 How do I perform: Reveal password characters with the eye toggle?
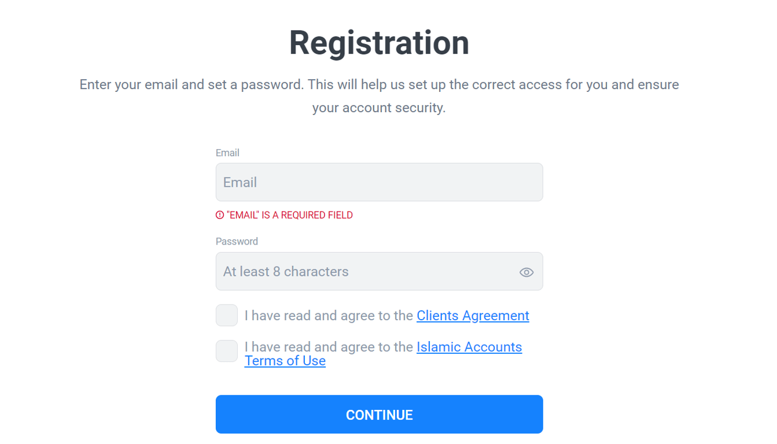526,271
